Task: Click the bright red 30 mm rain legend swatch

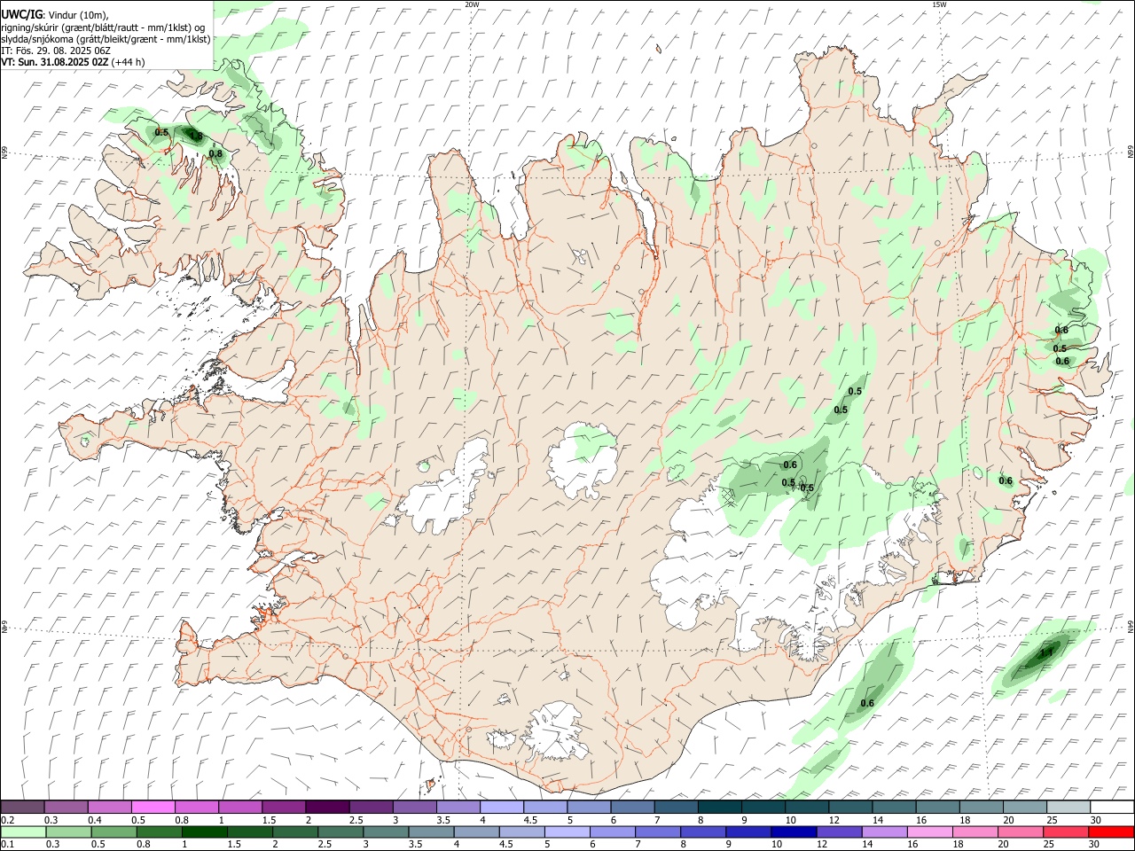Action: click(x=1110, y=831)
